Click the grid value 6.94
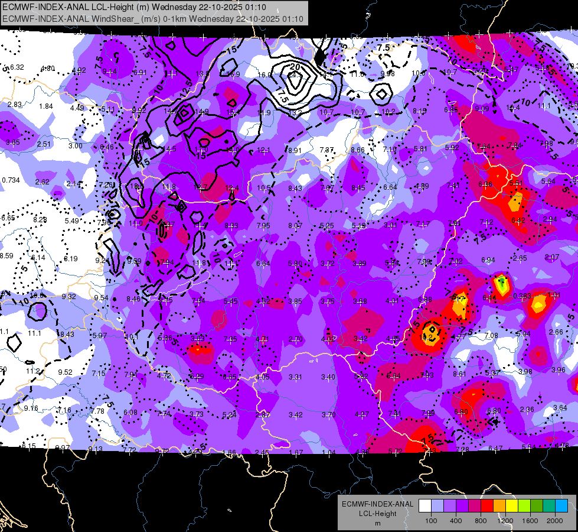578x532 pixels. 488,260
